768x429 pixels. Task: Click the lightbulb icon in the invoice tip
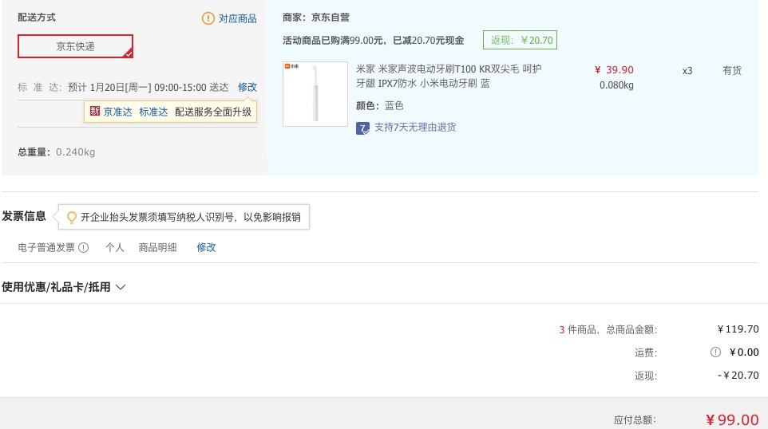point(72,217)
